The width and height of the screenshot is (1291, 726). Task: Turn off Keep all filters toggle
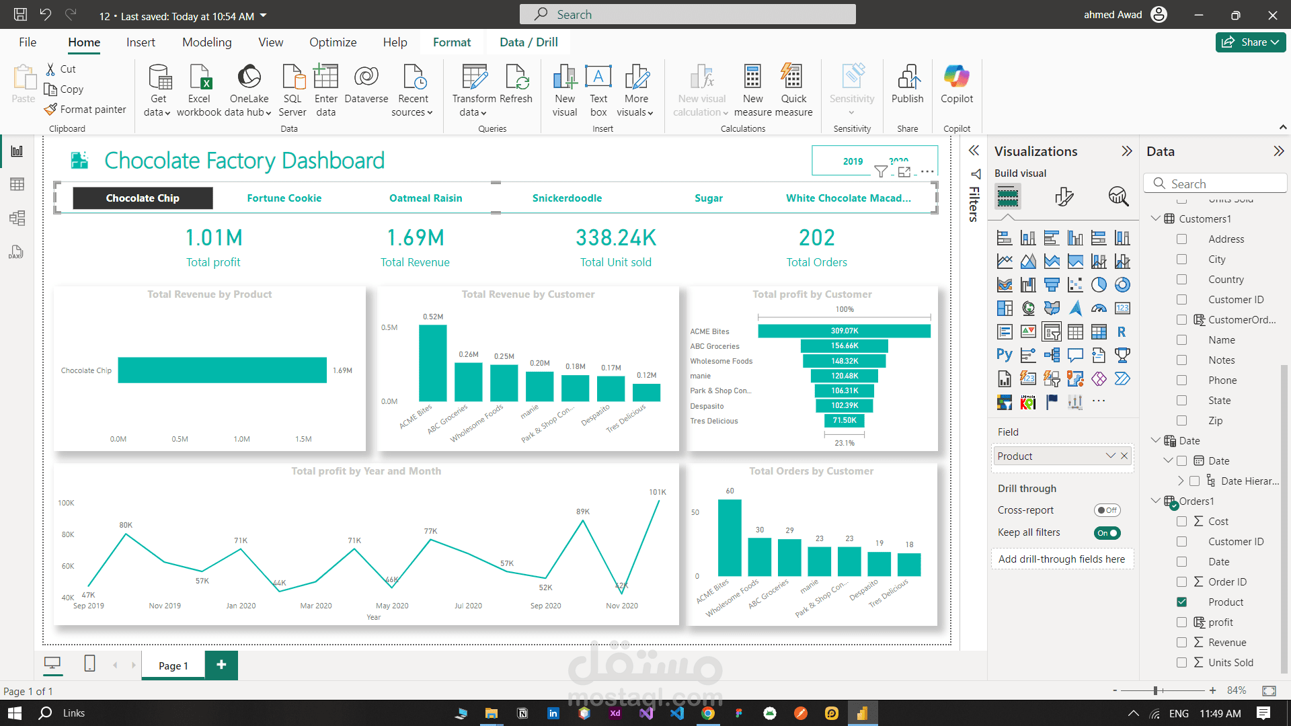point(1106,533)
